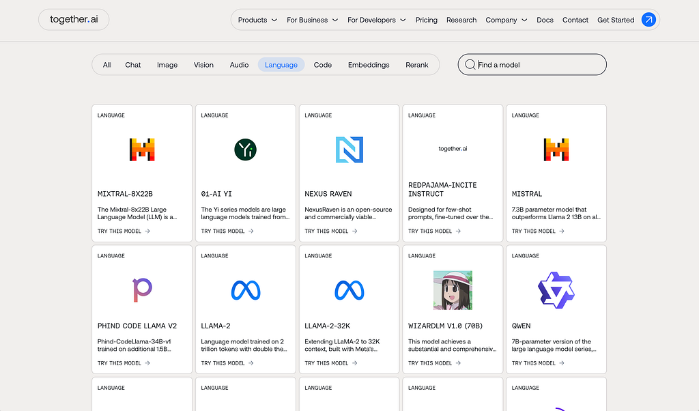Click the Llama-2-32K Meta logo
Image resolution: width=699 pixels, height=411 pixels.
coord(349,290)
